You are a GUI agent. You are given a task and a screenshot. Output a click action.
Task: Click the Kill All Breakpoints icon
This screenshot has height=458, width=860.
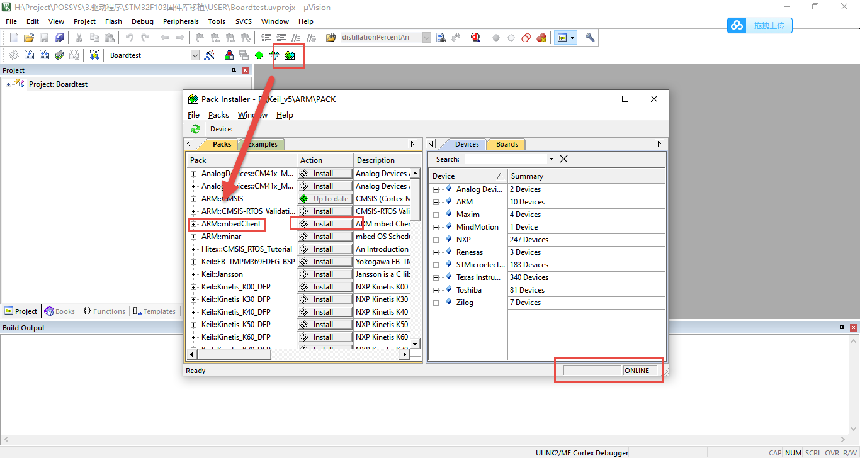click(541, 38)
